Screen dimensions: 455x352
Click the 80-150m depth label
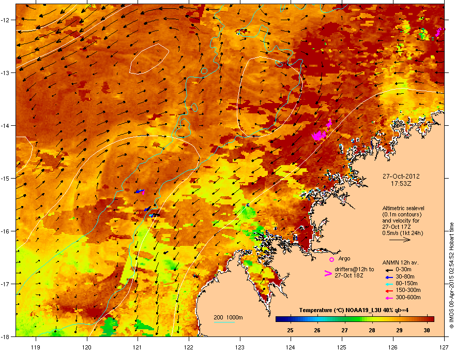tap(406, 284)
